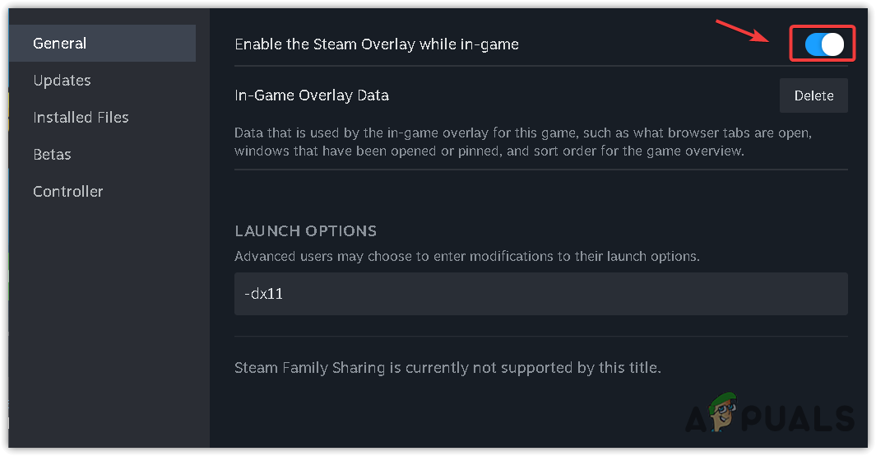Viewport: 876px width, 456px height.
Task: Click the divider below the overlay data description
Action: tap(540, 170)
